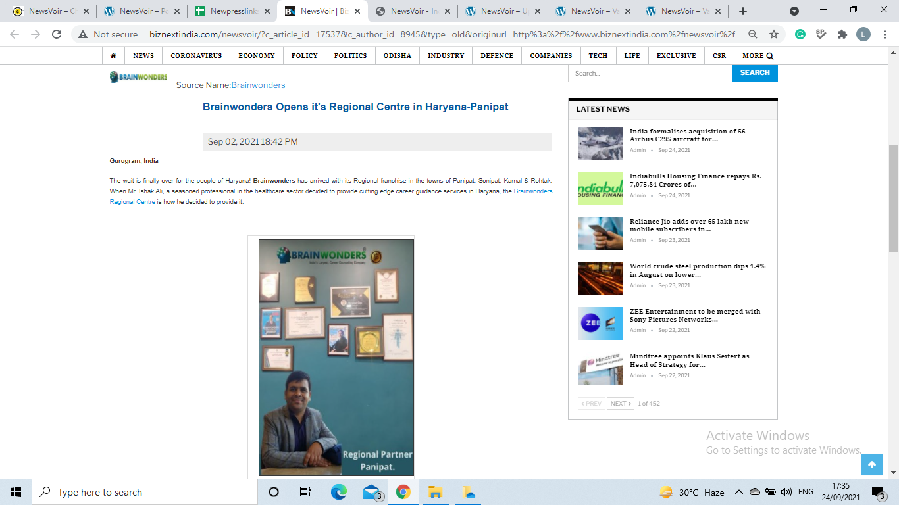Screen dimensions: 899x505
Task: Open the COMPANIES section
Action: pos(552,56)
